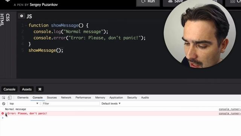Open console_runner link on Normal message row
Viewport: 241px width, 136px height.
point(230,109)
